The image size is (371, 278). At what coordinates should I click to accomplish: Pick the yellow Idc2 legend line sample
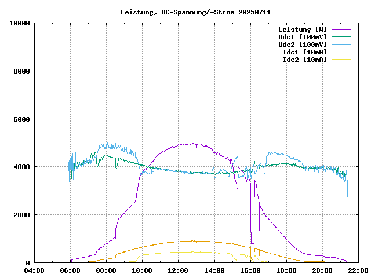click(x=341, y=59)
